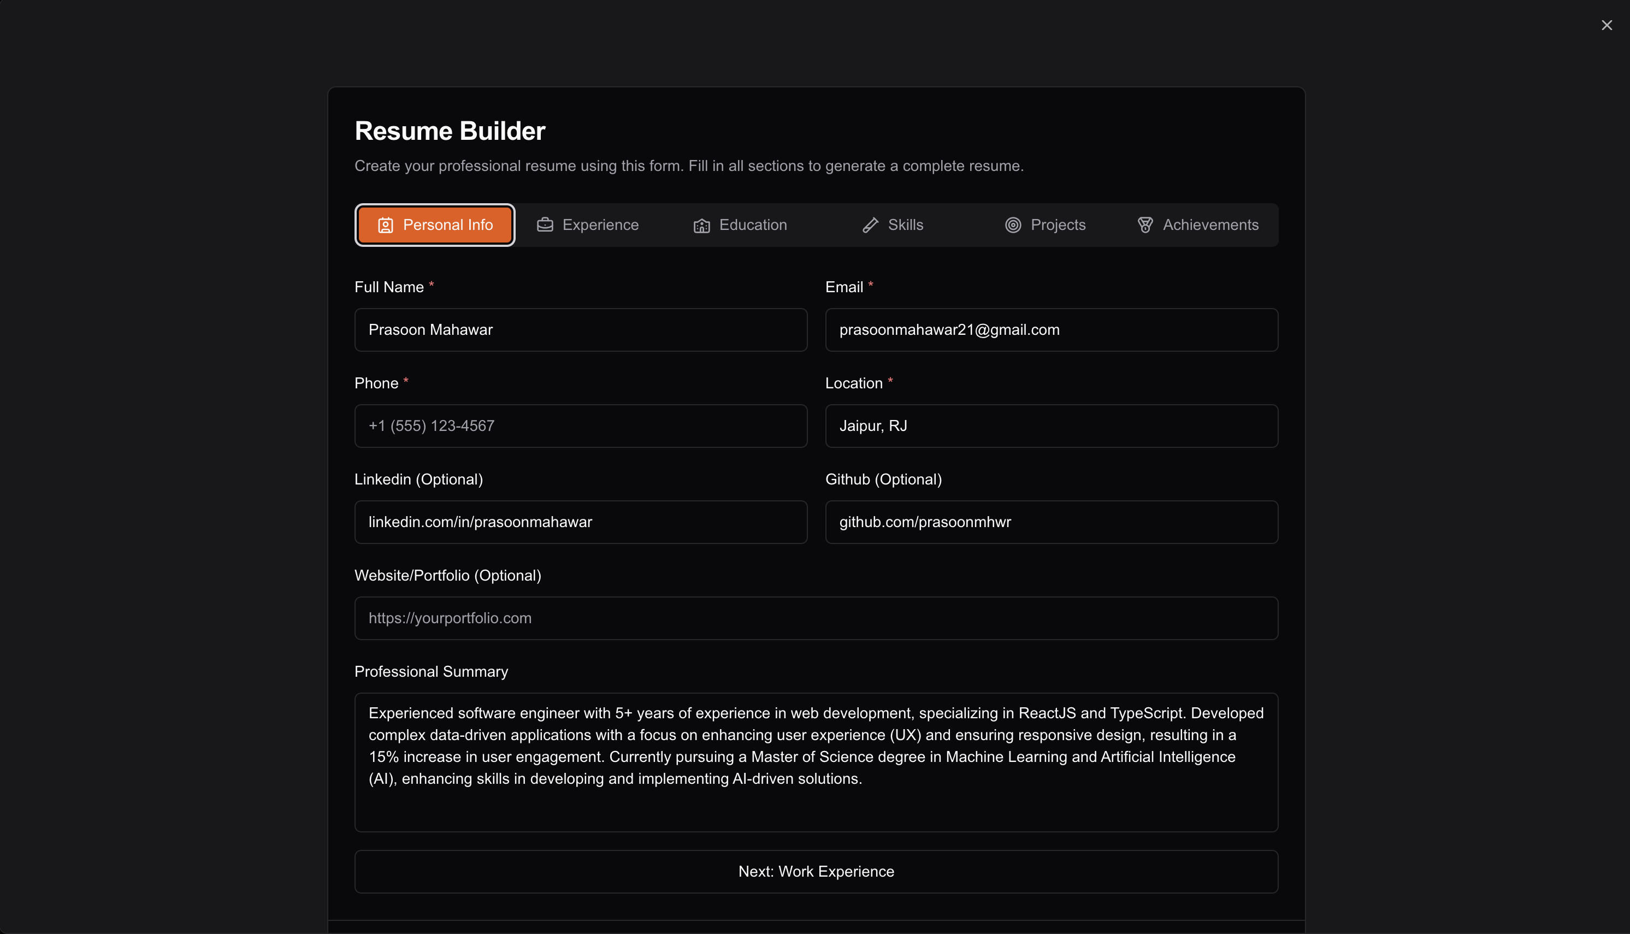Select the Skills tab
Image resolution: width=1630 pixels, height=934 pixels.
click(893, 225)
